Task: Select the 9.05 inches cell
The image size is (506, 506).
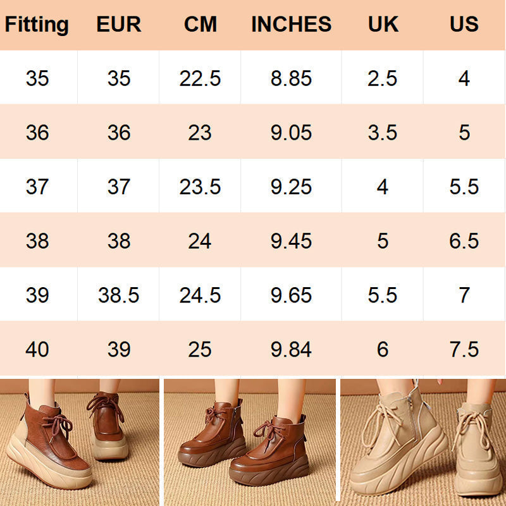Action: [x=291, y=133]
